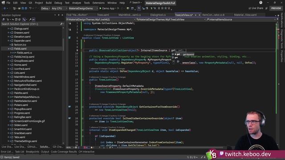The width and height of the screenshot is (285, 160).
Task: Open the Any CPU platform dropdown
Action: click(59, 8)
